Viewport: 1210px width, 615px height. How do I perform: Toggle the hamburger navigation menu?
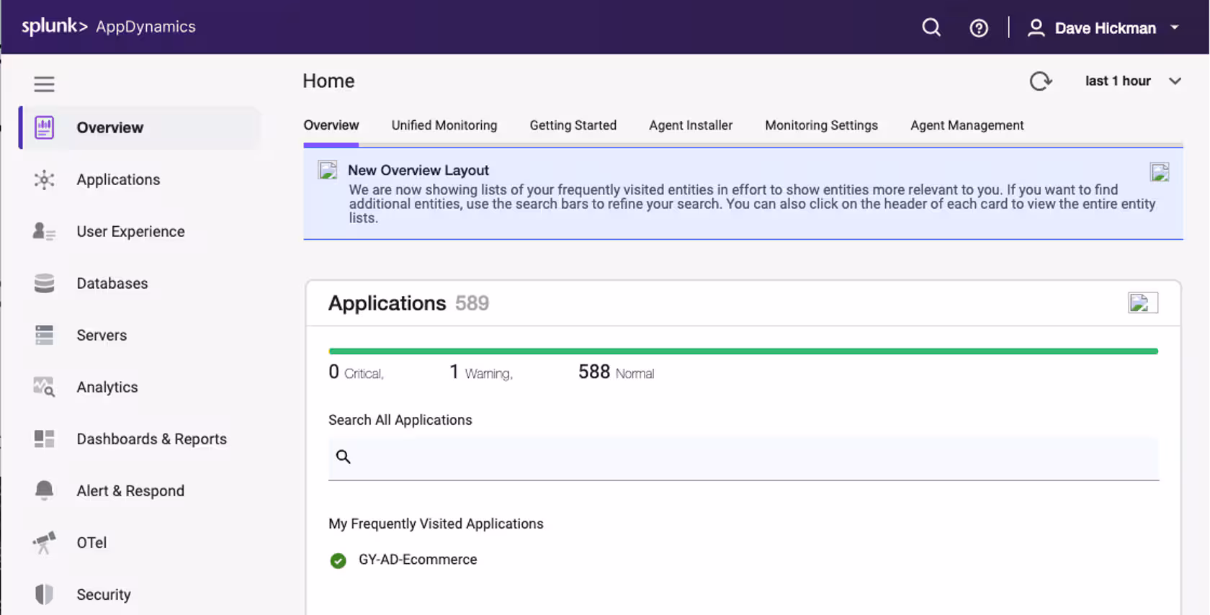pos(44,84)
